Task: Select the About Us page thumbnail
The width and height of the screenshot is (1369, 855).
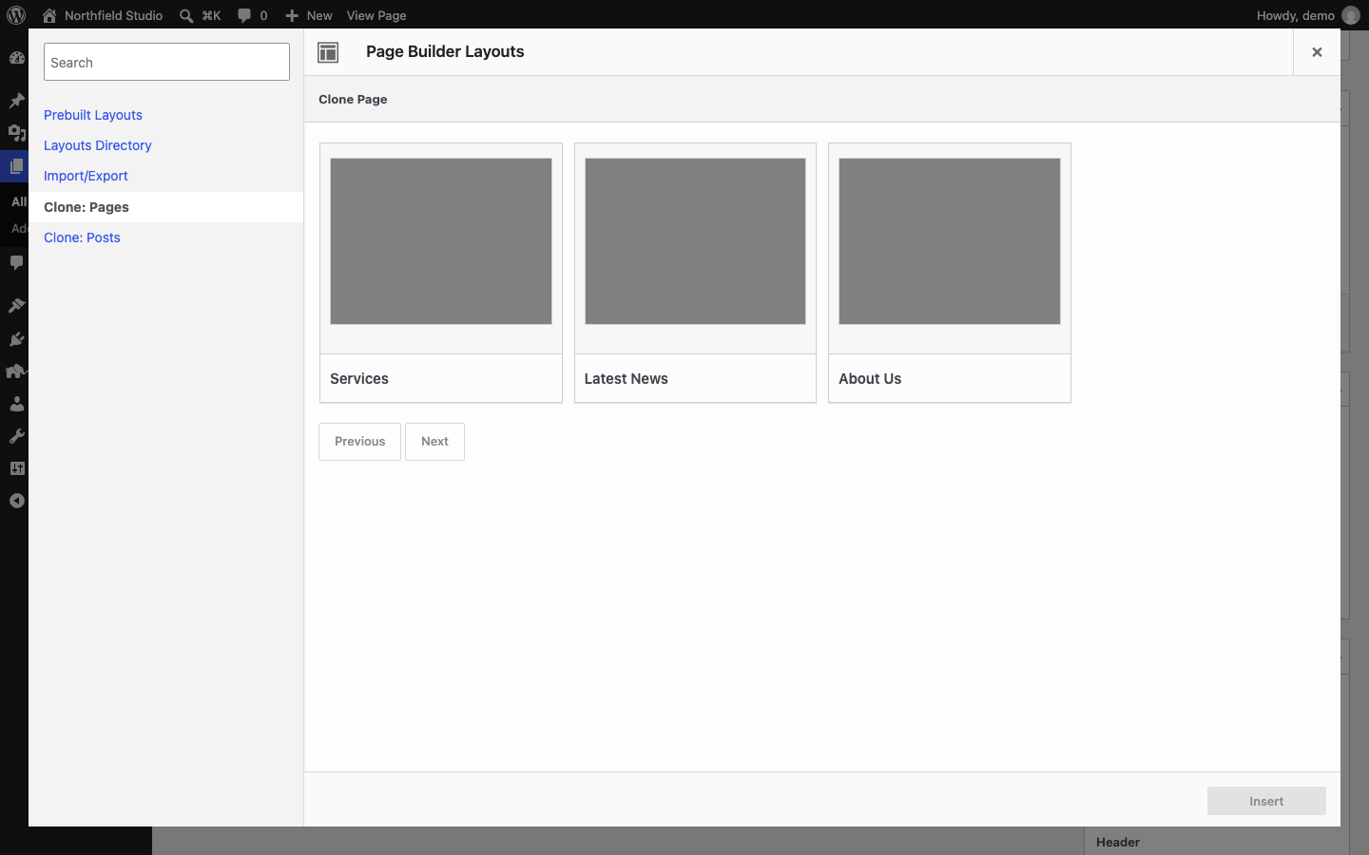Action: pos(950,241)
